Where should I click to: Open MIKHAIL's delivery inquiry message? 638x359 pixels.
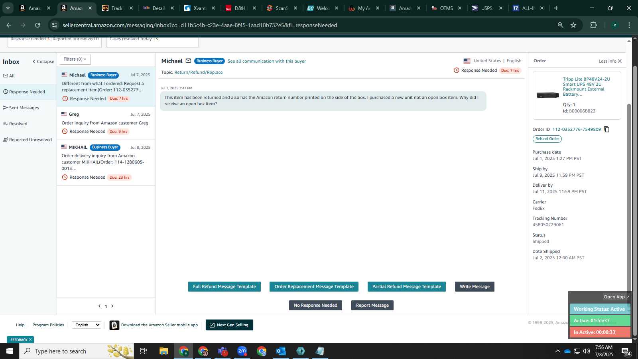click(x=106, y=162)
